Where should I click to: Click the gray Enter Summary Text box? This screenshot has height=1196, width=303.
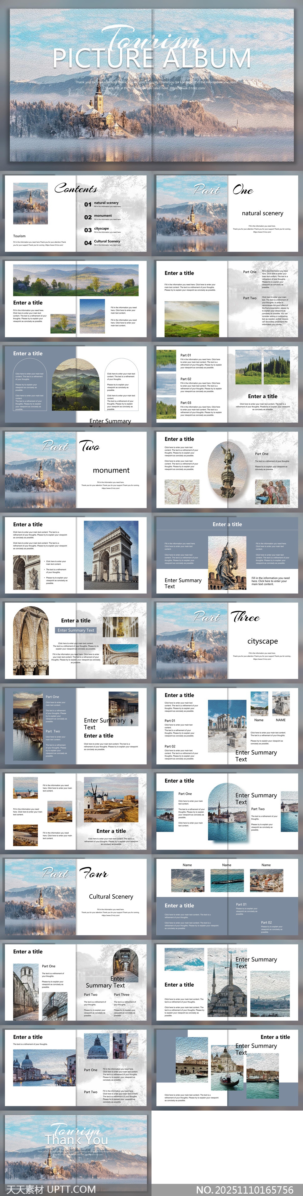(x=76, y=630)
